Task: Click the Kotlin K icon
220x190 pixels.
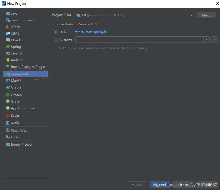Action: pos(8,123)
